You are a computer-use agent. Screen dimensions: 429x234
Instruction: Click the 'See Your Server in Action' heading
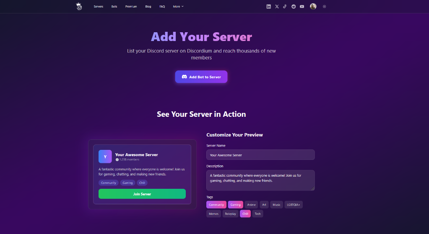point(201,114)
